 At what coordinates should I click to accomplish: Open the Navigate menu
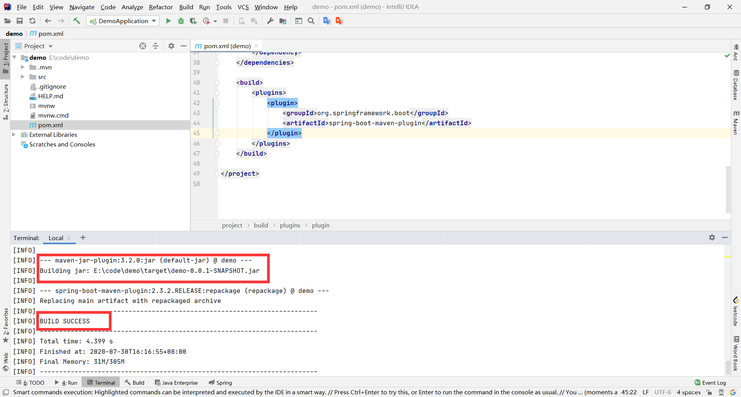82,7
